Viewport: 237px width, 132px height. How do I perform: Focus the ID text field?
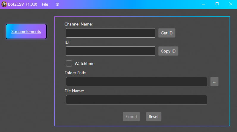pyautogui.click(x=111, y=51)
